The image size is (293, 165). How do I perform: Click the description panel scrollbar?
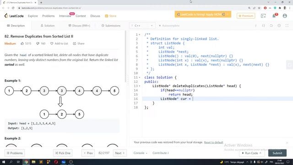coord(125,57)
